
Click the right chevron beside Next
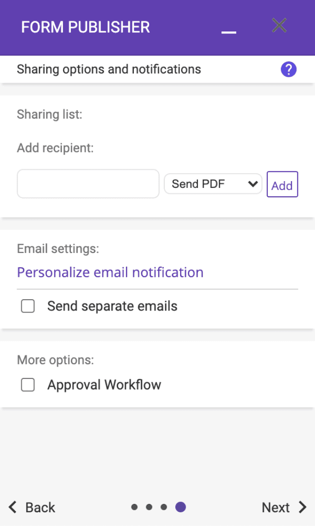coord(303,507)
